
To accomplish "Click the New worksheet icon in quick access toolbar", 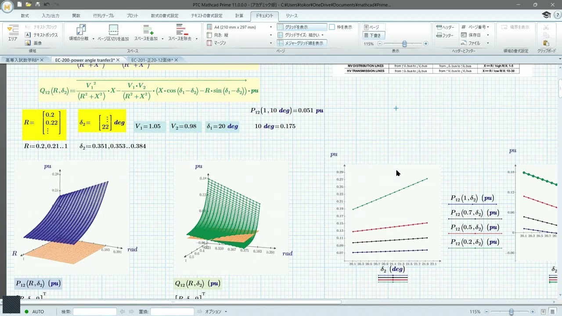I will click(20, 4).
